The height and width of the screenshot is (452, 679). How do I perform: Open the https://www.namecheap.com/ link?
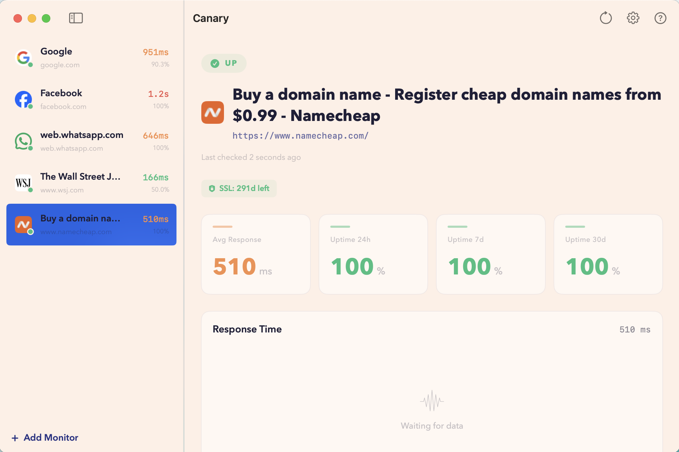coord(300,136)
